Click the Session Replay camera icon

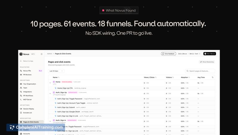21,109
